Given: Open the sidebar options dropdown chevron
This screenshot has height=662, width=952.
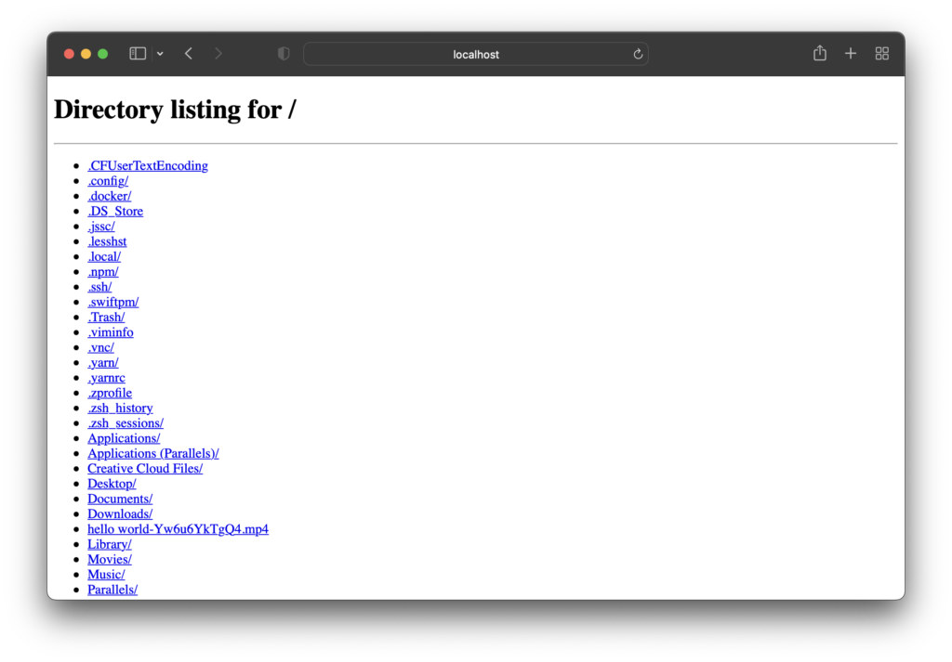Looking at the screenshot, I should [x=160, y=54].
